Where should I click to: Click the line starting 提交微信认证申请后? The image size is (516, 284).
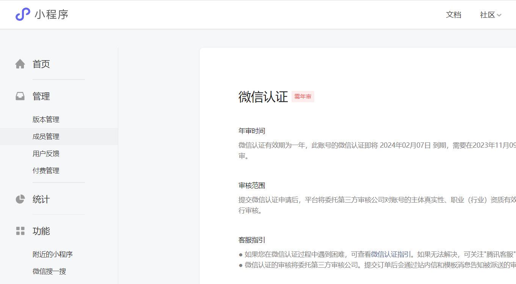click(x=377, y=200)
